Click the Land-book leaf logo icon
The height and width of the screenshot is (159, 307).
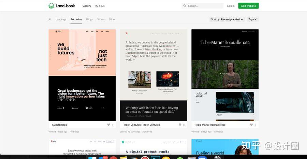coord(51,6)
